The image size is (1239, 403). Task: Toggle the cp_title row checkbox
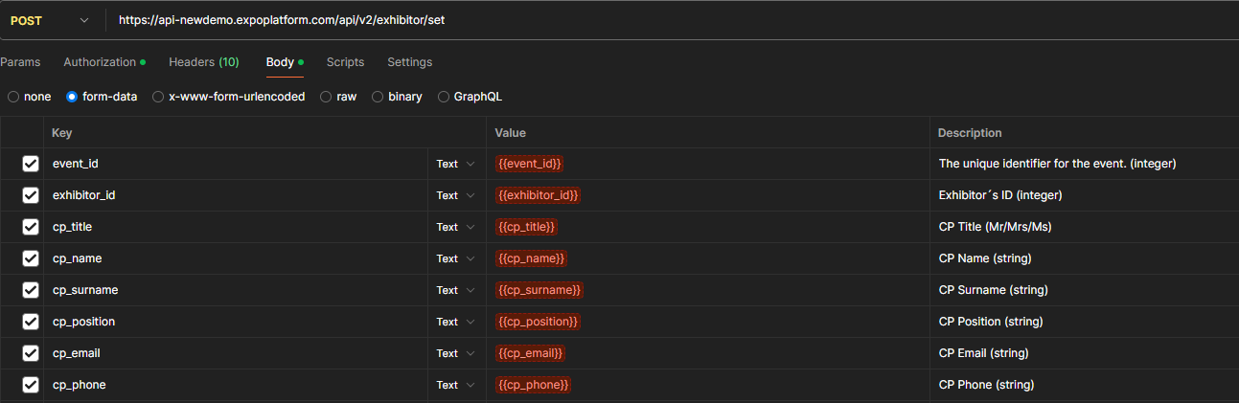coord(31,227)
